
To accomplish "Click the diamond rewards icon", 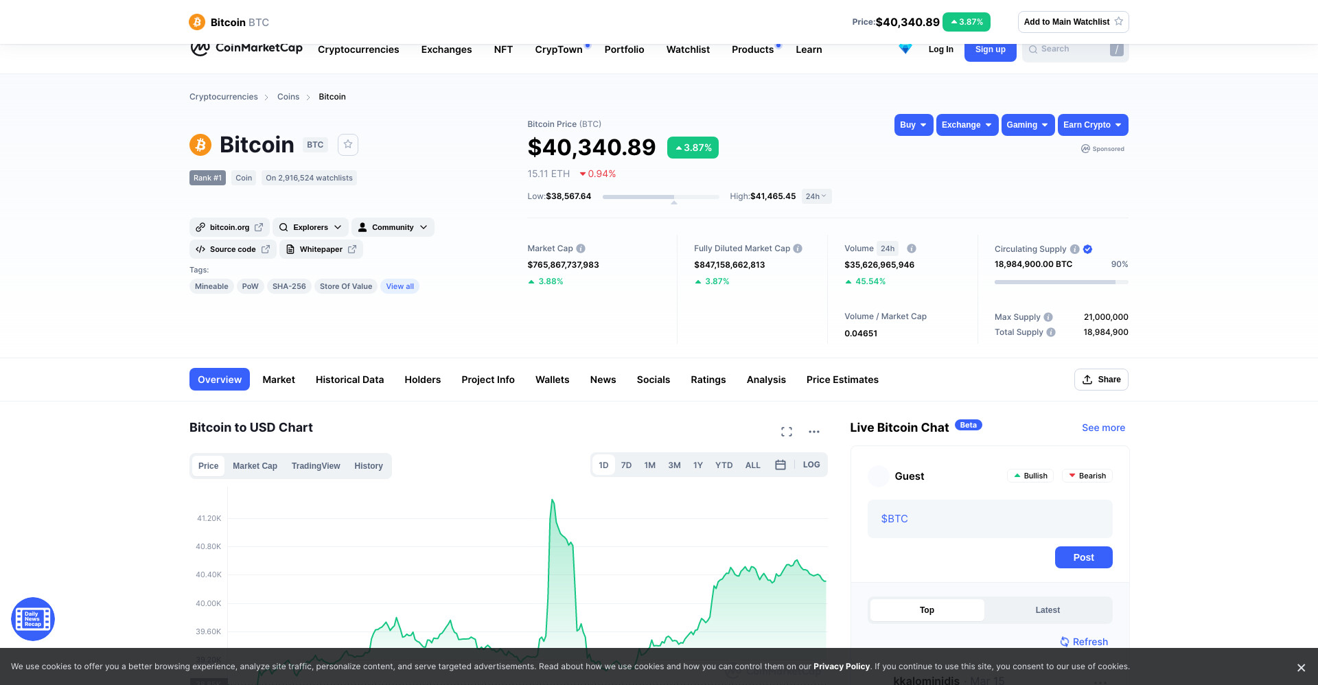I will tap(905, 49).
